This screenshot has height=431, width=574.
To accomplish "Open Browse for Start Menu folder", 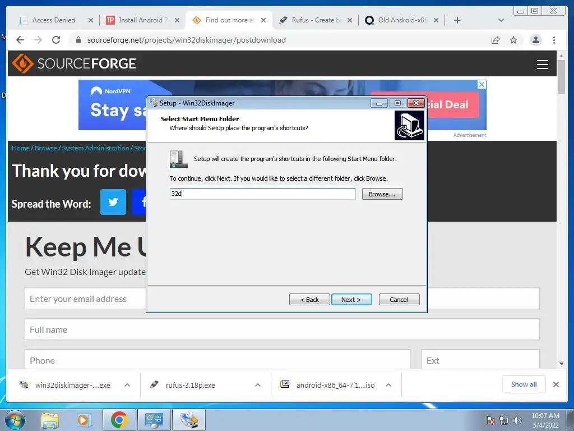I will pyautogui.click(x=382, y=194).
